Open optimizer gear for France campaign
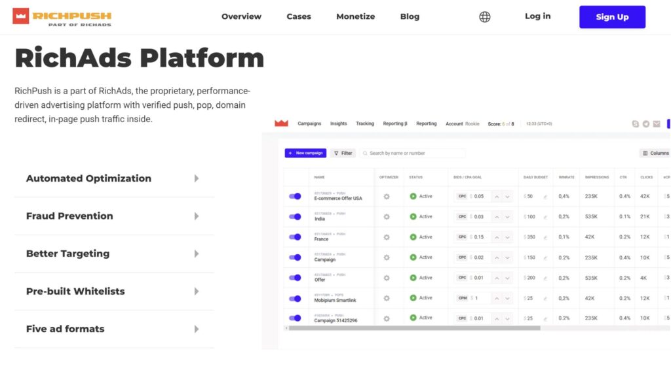 coord(387,237)
